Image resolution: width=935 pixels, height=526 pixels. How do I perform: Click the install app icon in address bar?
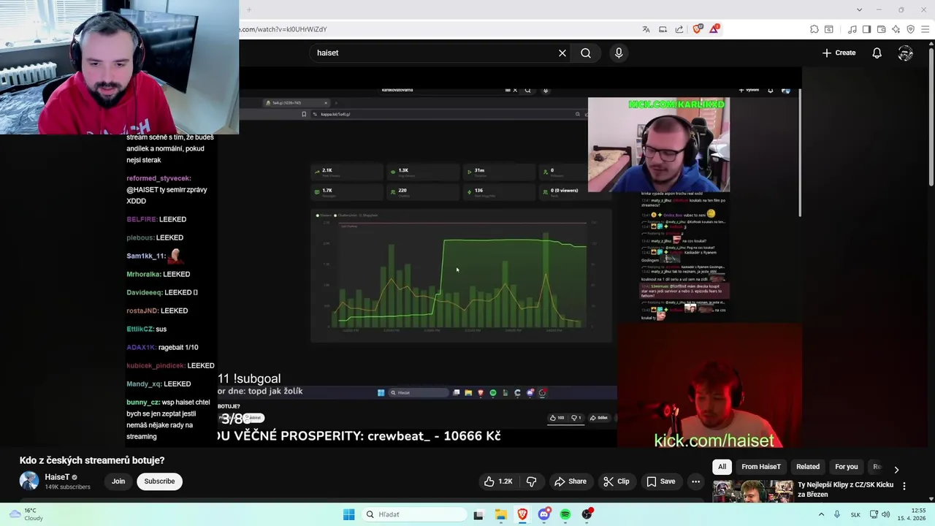(x=663, y=29)
